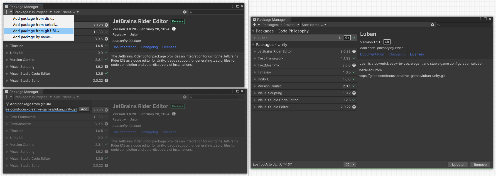Open 'Sort: Name' dropdown in top-left window
Screen dimensions: 496x176
pos(66,12)
